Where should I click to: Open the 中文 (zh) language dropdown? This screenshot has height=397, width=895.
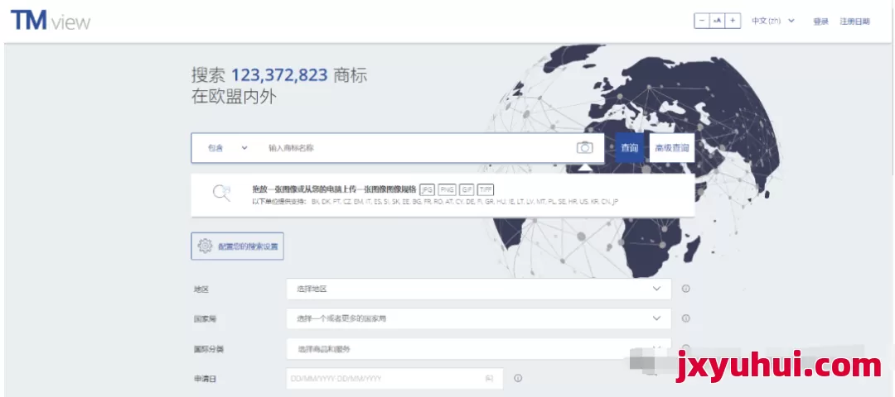[x=773, y=21]
